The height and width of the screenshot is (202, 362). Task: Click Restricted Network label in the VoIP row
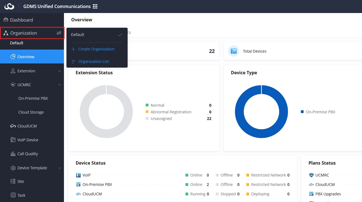click(x=268, y=175)
